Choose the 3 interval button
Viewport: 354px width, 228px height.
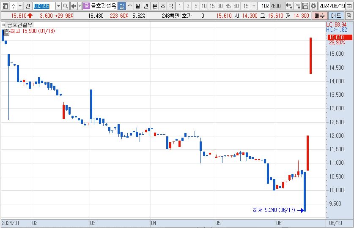click(x=188, y=6)
